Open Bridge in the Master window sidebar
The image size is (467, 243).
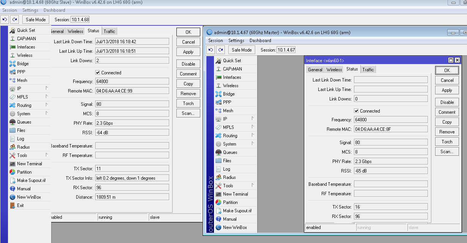pyautogui.click(x=229, y=94)
